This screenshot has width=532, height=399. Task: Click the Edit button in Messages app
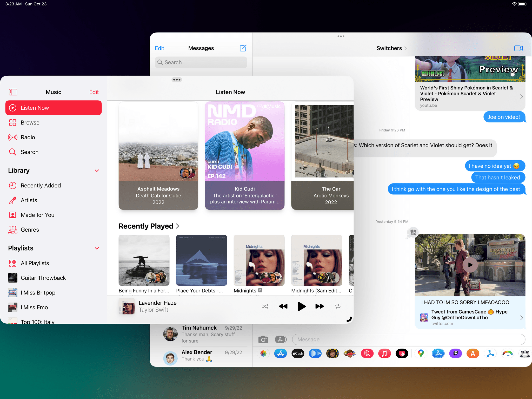160,48
